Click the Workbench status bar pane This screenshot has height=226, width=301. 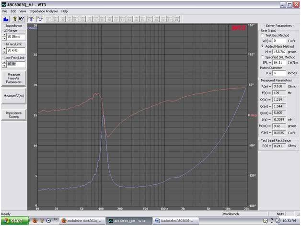coord(245,214)
